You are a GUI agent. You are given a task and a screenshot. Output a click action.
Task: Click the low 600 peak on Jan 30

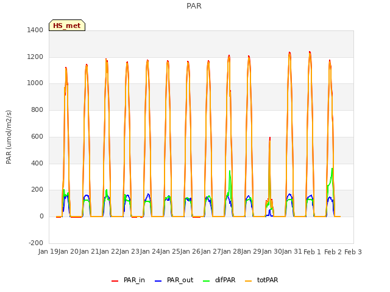pos(270,138)
